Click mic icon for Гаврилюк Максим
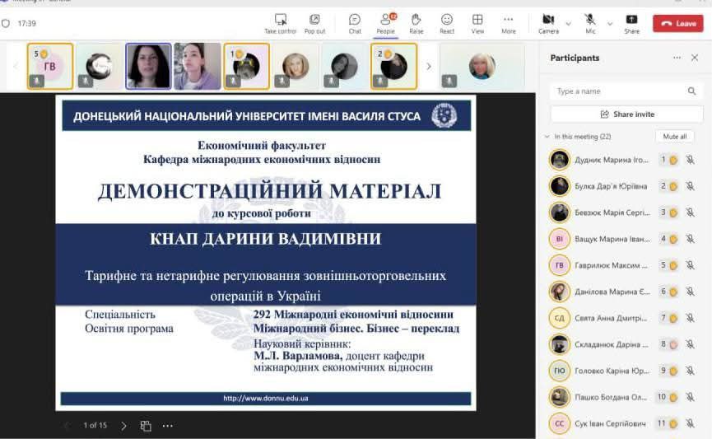The image size is (712, 439). click(691, 265)
